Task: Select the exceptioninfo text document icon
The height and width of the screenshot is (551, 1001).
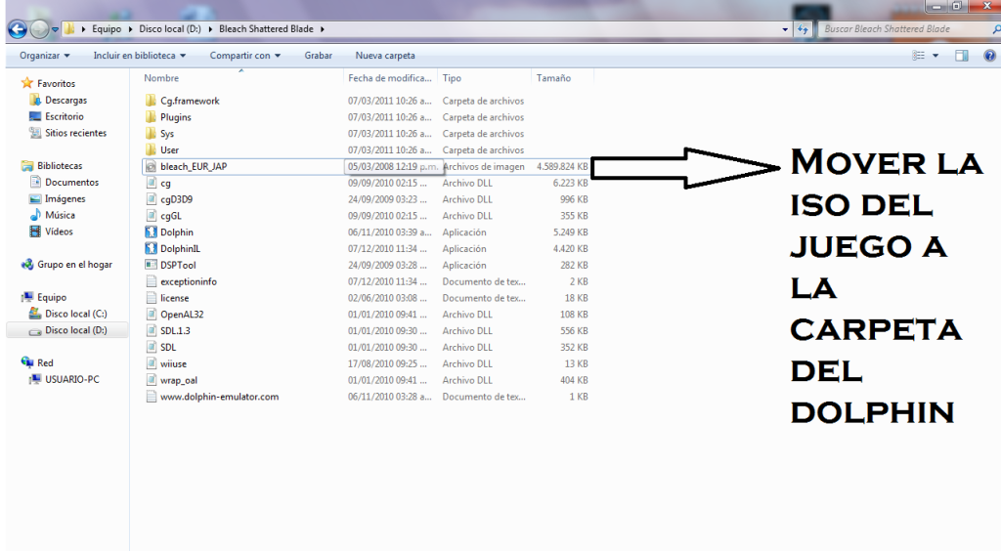Action: click(x=151, y=282)
